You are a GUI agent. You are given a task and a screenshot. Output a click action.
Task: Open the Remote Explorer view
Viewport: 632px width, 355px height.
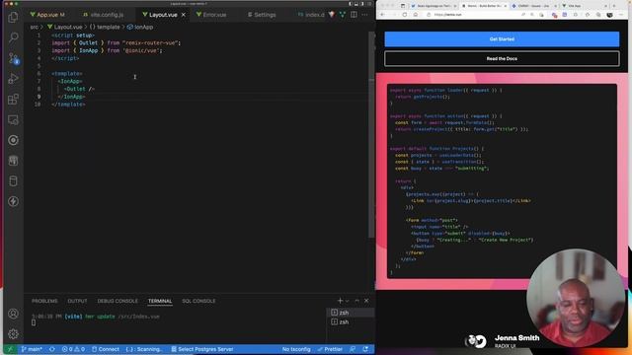tap(13, 119)
